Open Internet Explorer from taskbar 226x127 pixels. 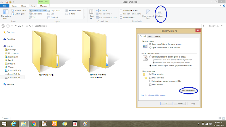(x=13, y=124)
